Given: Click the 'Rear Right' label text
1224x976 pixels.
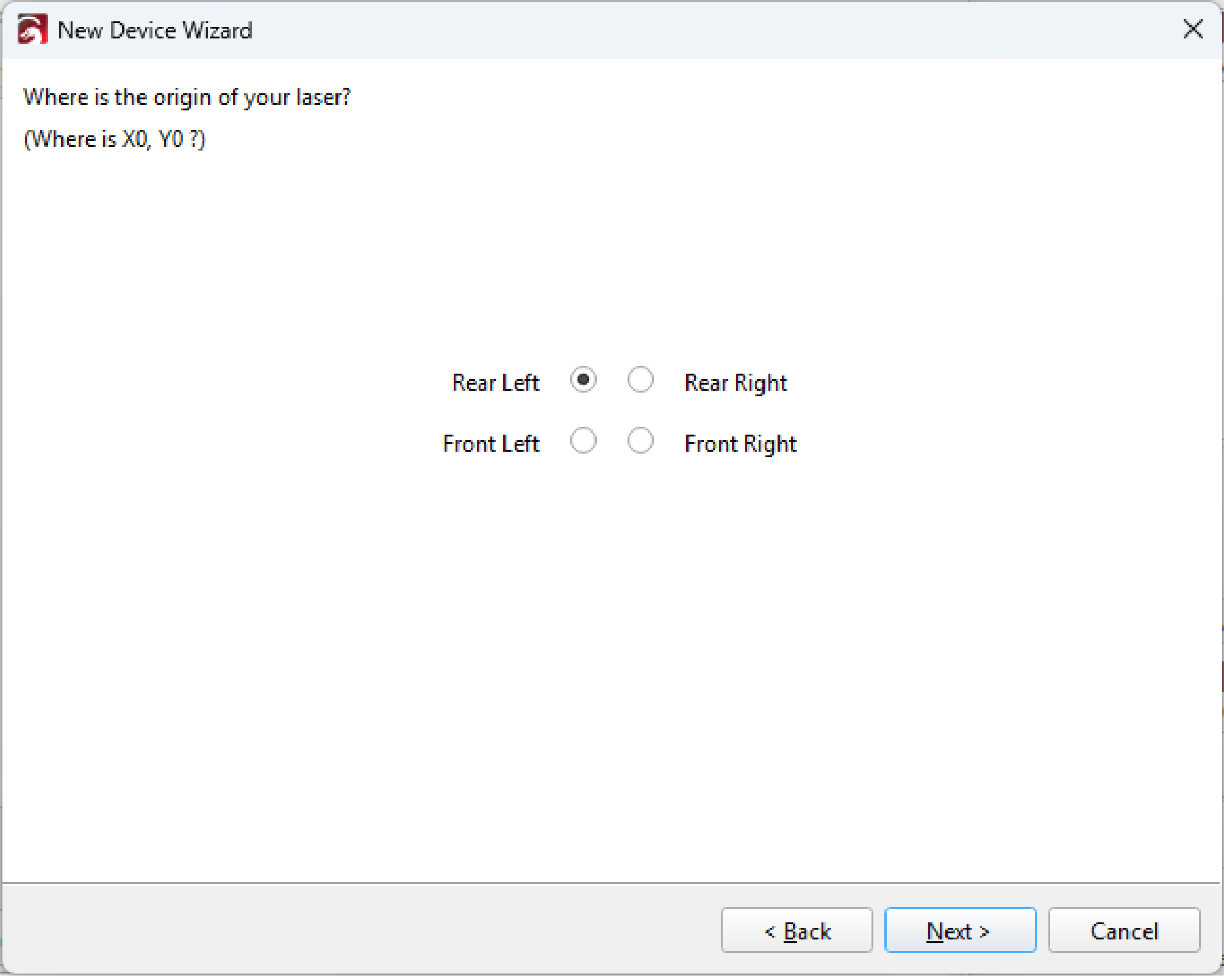Looking at the screenshot, I should tap(735, 383).
